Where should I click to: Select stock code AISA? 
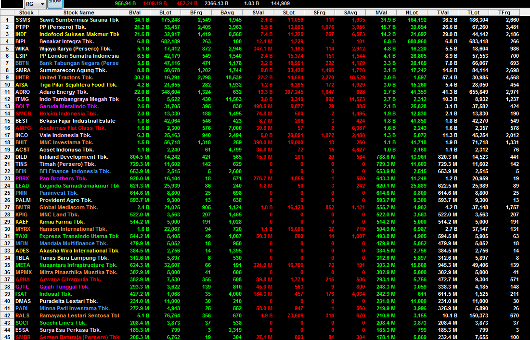(22, 85)
